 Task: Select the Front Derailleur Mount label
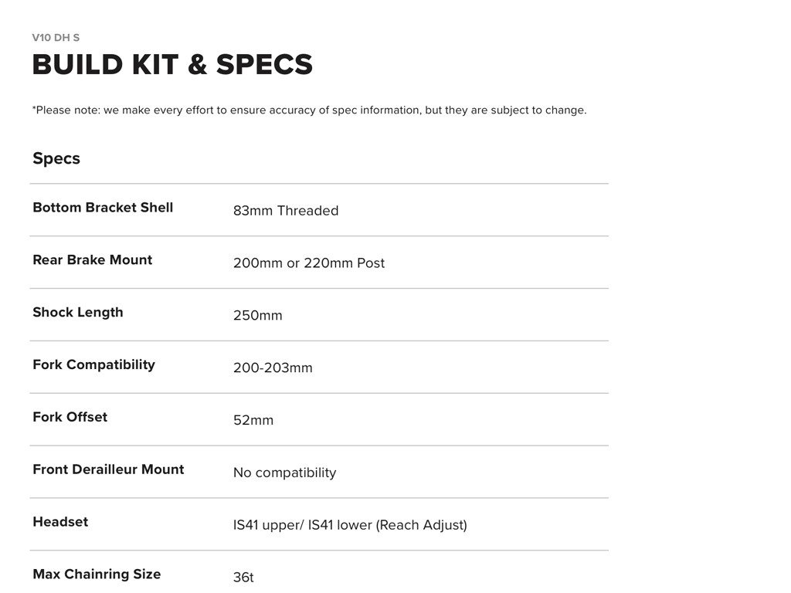(108, 469)
